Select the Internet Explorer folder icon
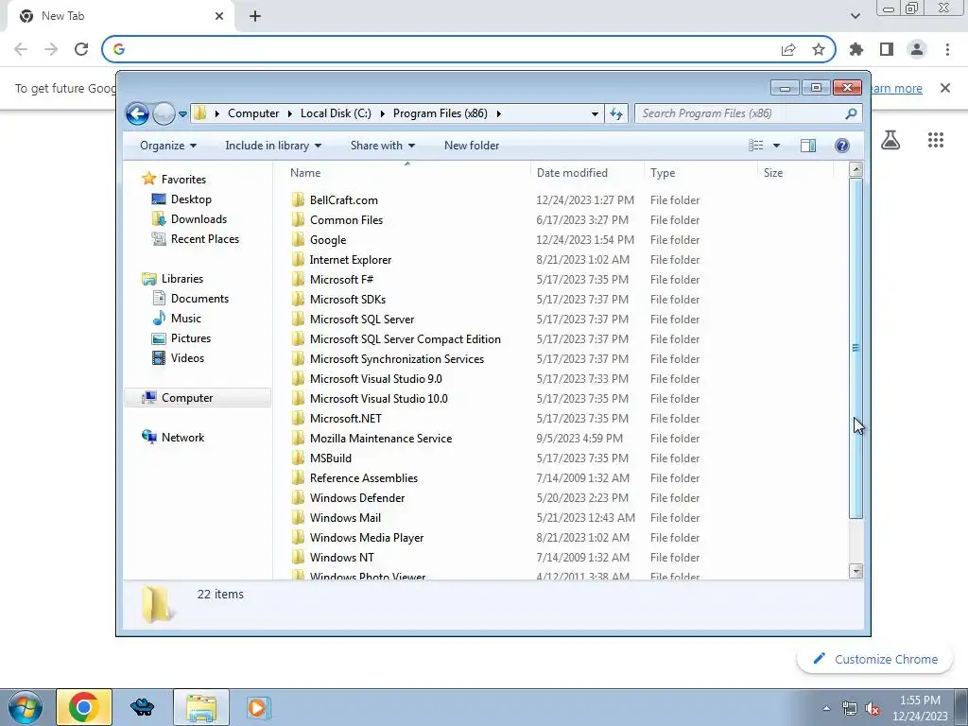Image resolution: width=968 pixels, height=726 pixels. pyautogui.click(x=298, y=259)
